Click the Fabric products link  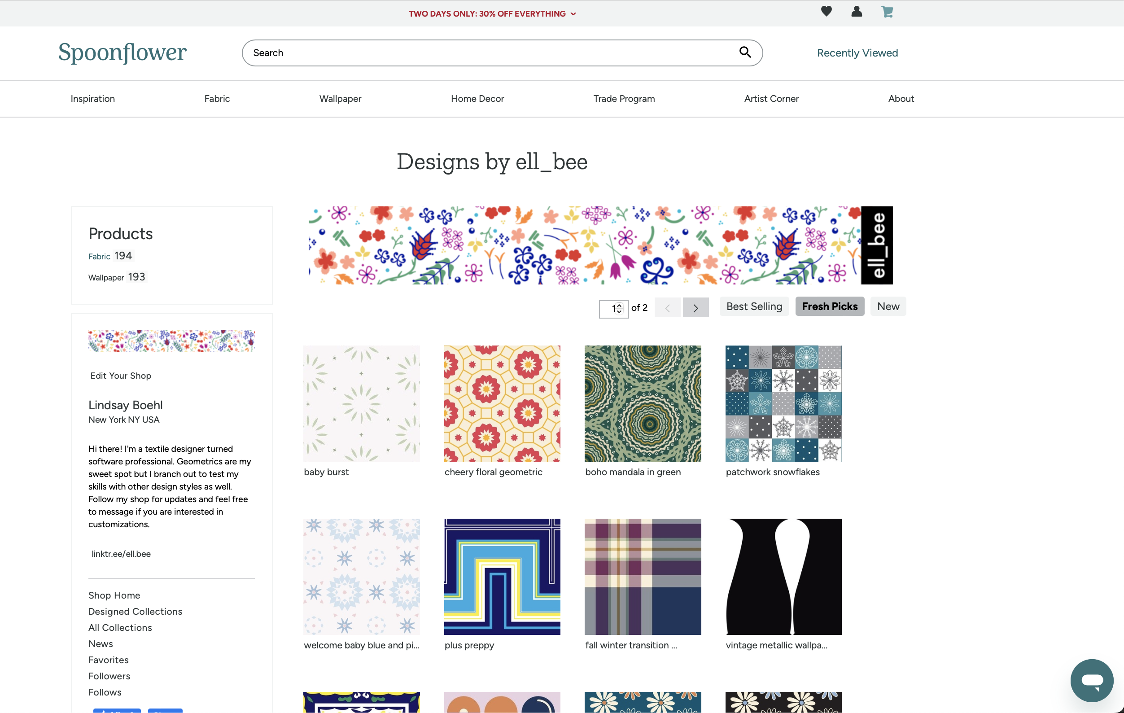point(100,256)
